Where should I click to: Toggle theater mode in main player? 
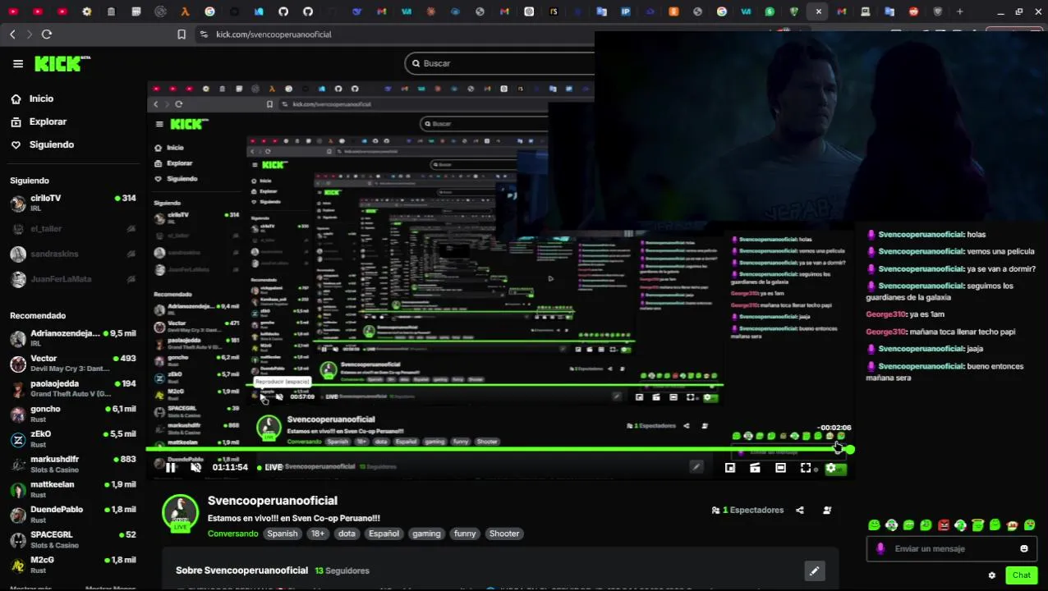[x=780, y=468]
